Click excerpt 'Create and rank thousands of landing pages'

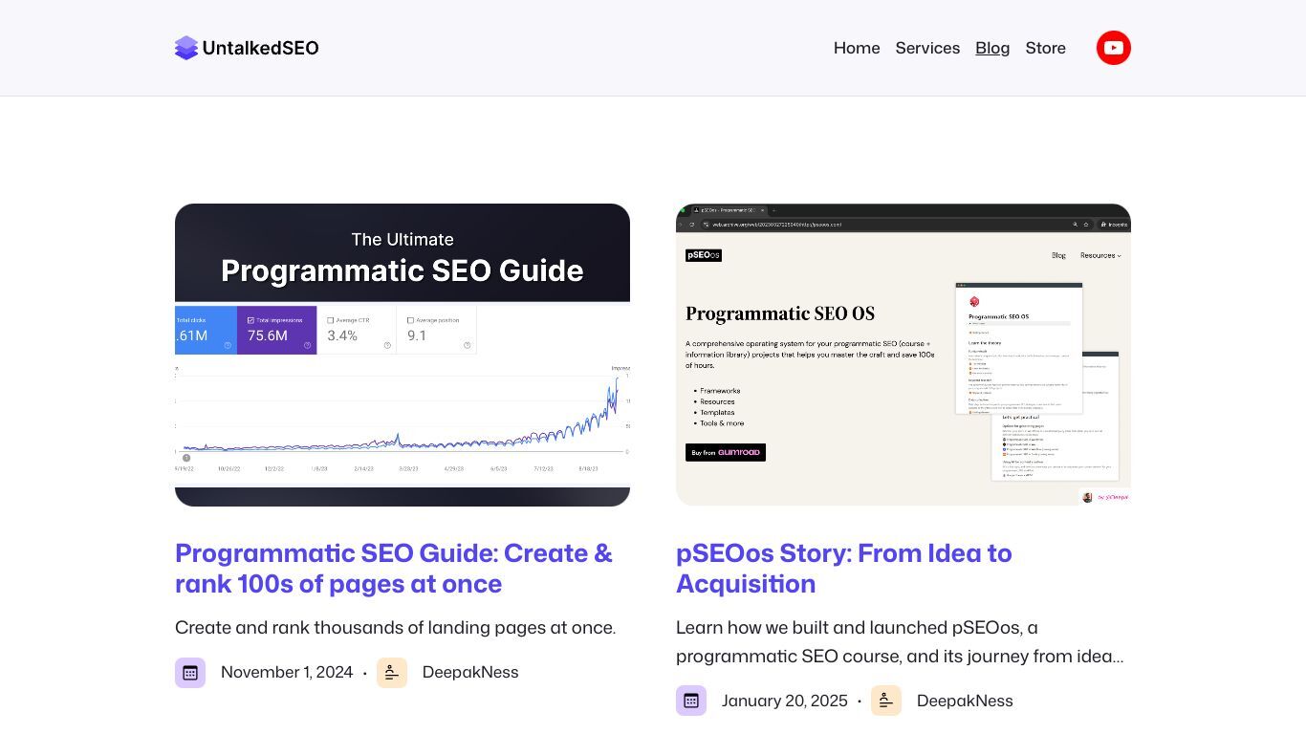396,628
